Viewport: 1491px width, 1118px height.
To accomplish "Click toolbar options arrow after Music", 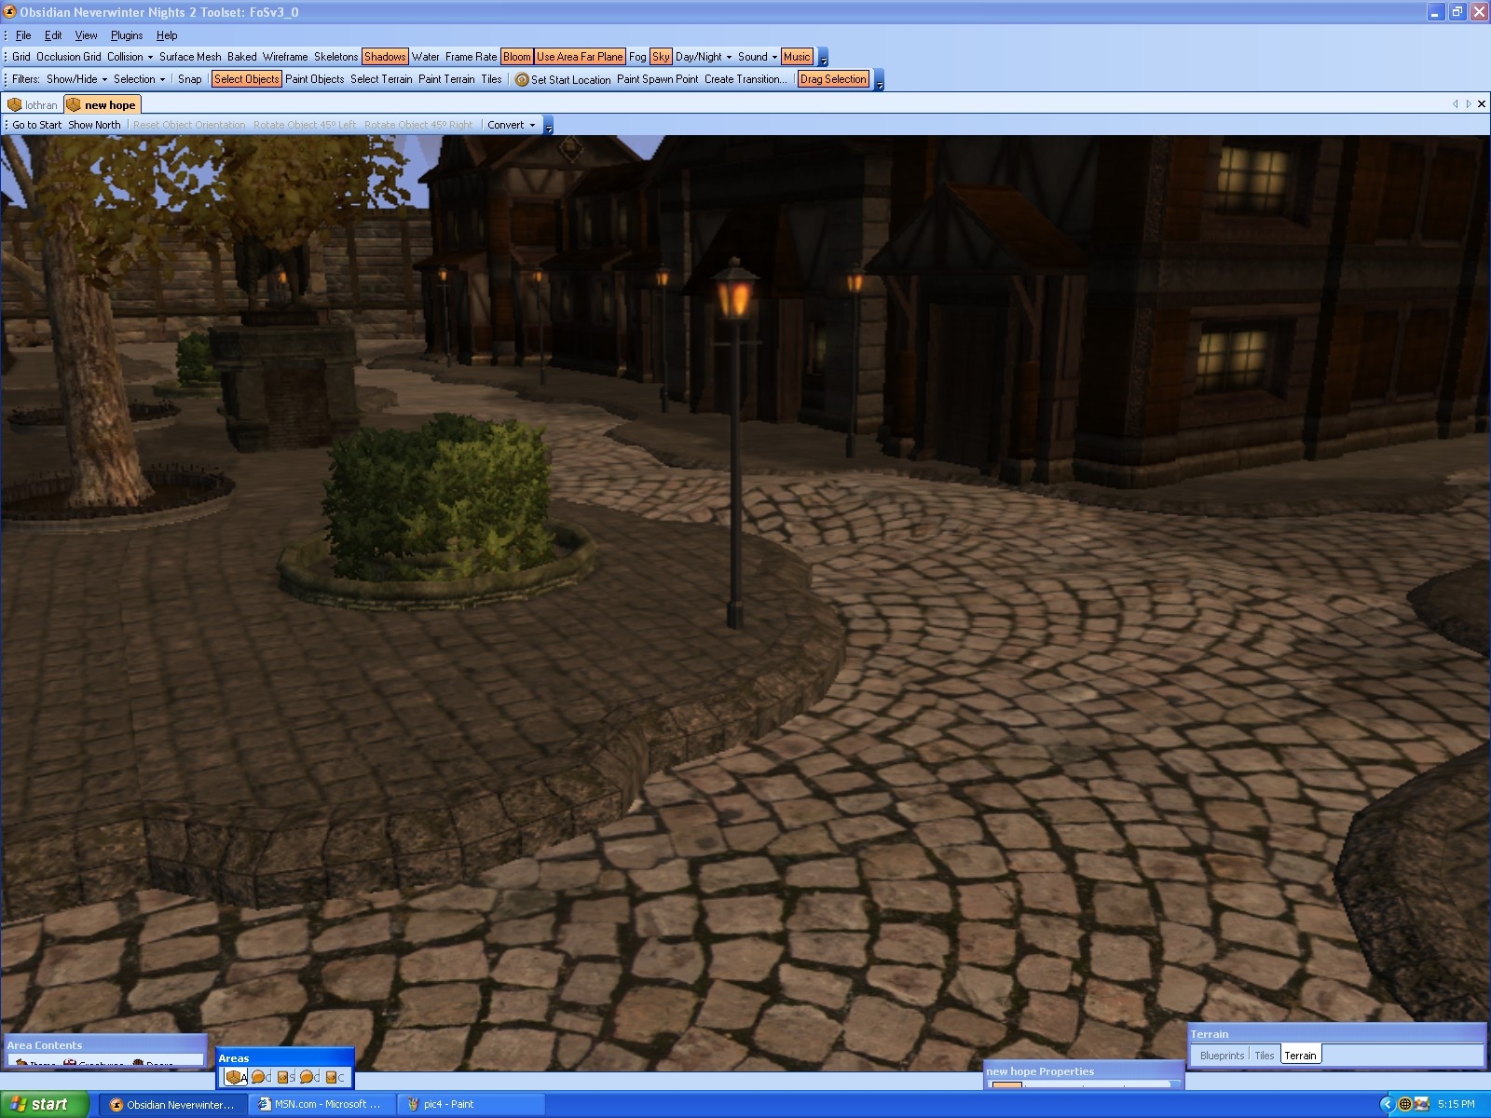I will (823, 58).
